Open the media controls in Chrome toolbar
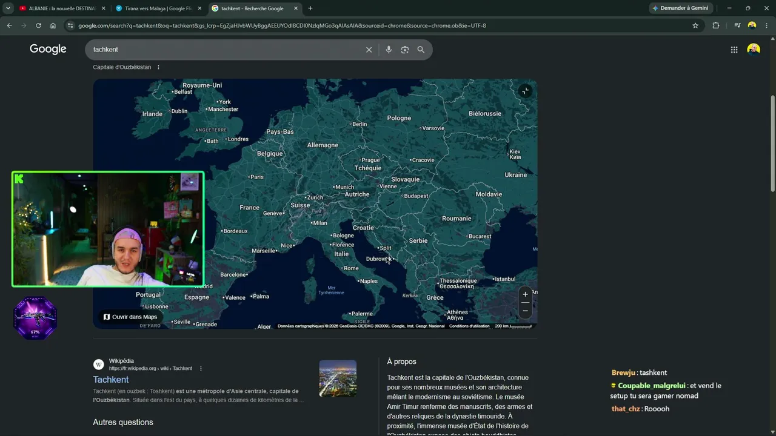Screen dimensions: 776x436 click(x=737, y=25)
